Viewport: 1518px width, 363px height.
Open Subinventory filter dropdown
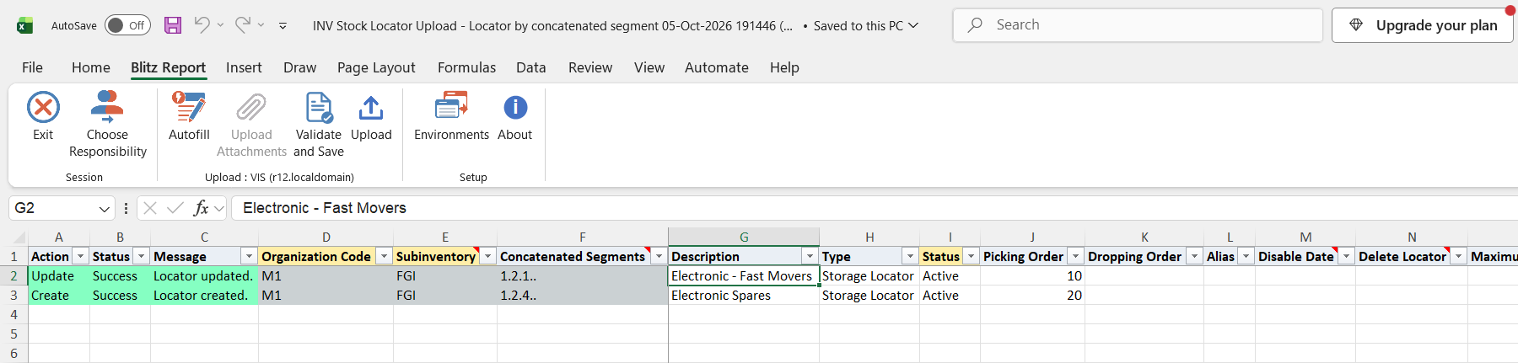click(487, 256)
